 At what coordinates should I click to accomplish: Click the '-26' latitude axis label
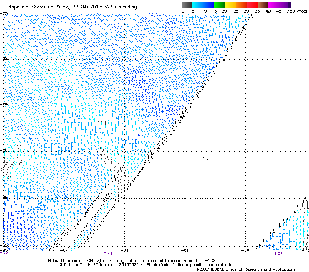point(4,151)
